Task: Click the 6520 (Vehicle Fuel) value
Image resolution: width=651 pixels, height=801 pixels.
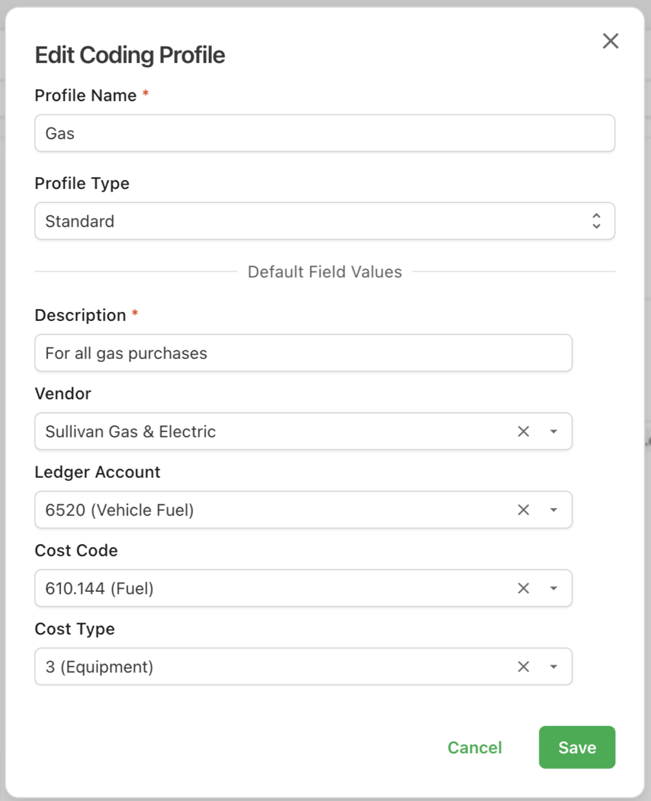Action: click(120, 510)
